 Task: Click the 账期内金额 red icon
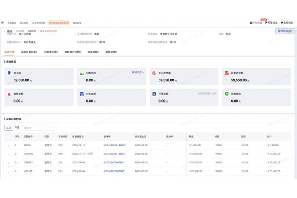(x=226, y=73)
